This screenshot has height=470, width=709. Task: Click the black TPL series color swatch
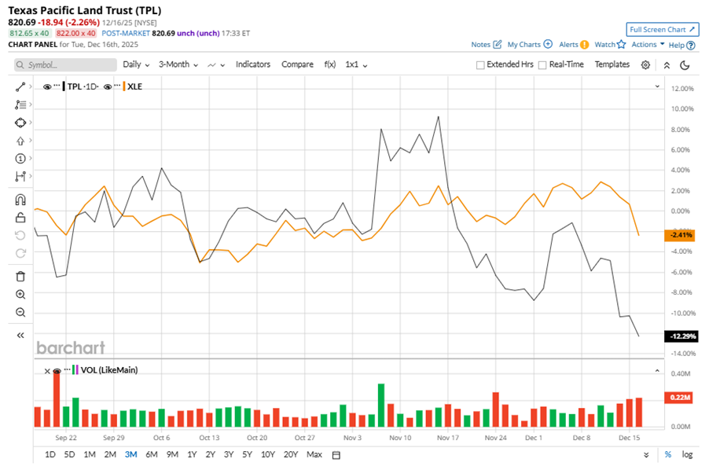[x=64, y=86]
